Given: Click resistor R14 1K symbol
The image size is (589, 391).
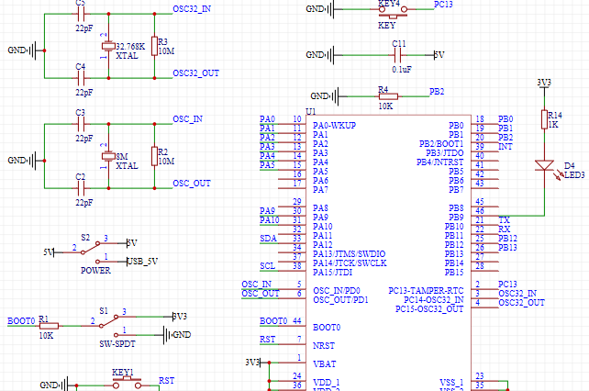Looking at the screenshot, I should click(x=544, y=119).
